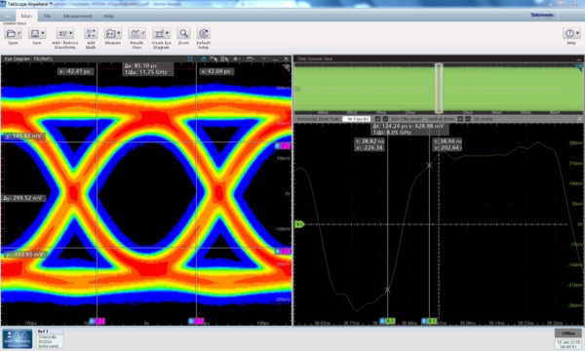585x351 pixels.
Task: Click the Save disk icon
Action: [x=35, y=33]
